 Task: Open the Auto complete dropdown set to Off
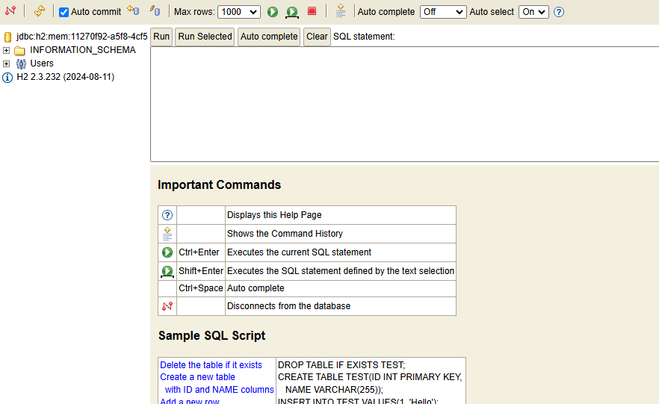(x=443, y=12)
